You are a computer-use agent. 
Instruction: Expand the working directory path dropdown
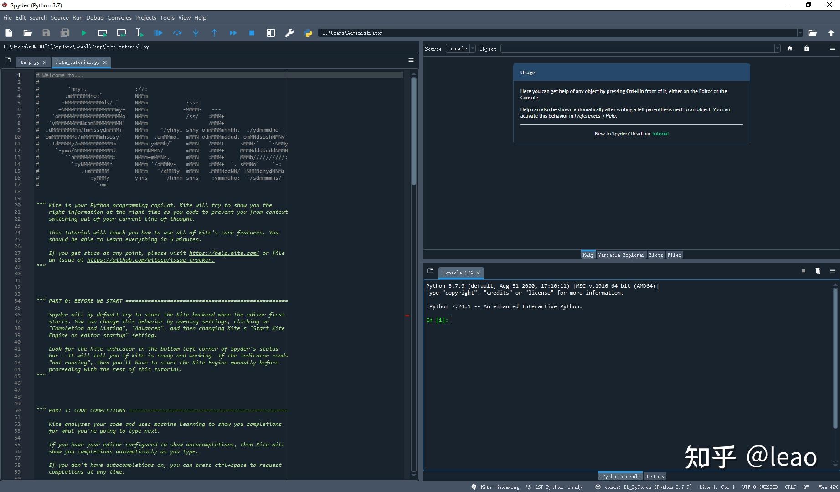click(x=799, y=33)
